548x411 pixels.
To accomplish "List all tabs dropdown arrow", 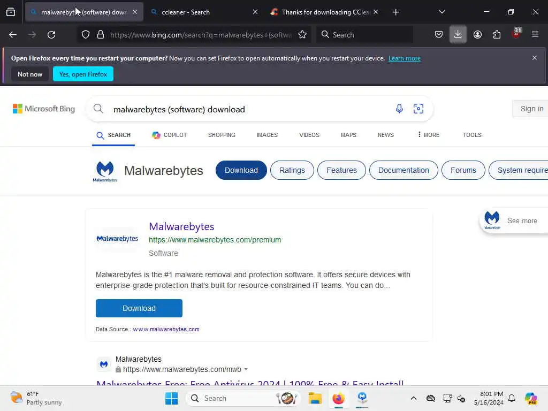I will point(442,12).
